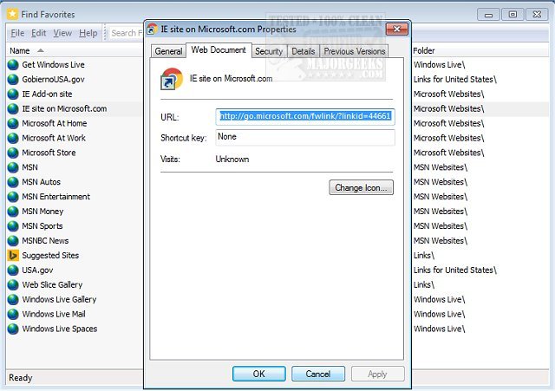Click the globe icon beside Windows Live Mail
Screen dimensions: 555x391
[x=13, y=314]
